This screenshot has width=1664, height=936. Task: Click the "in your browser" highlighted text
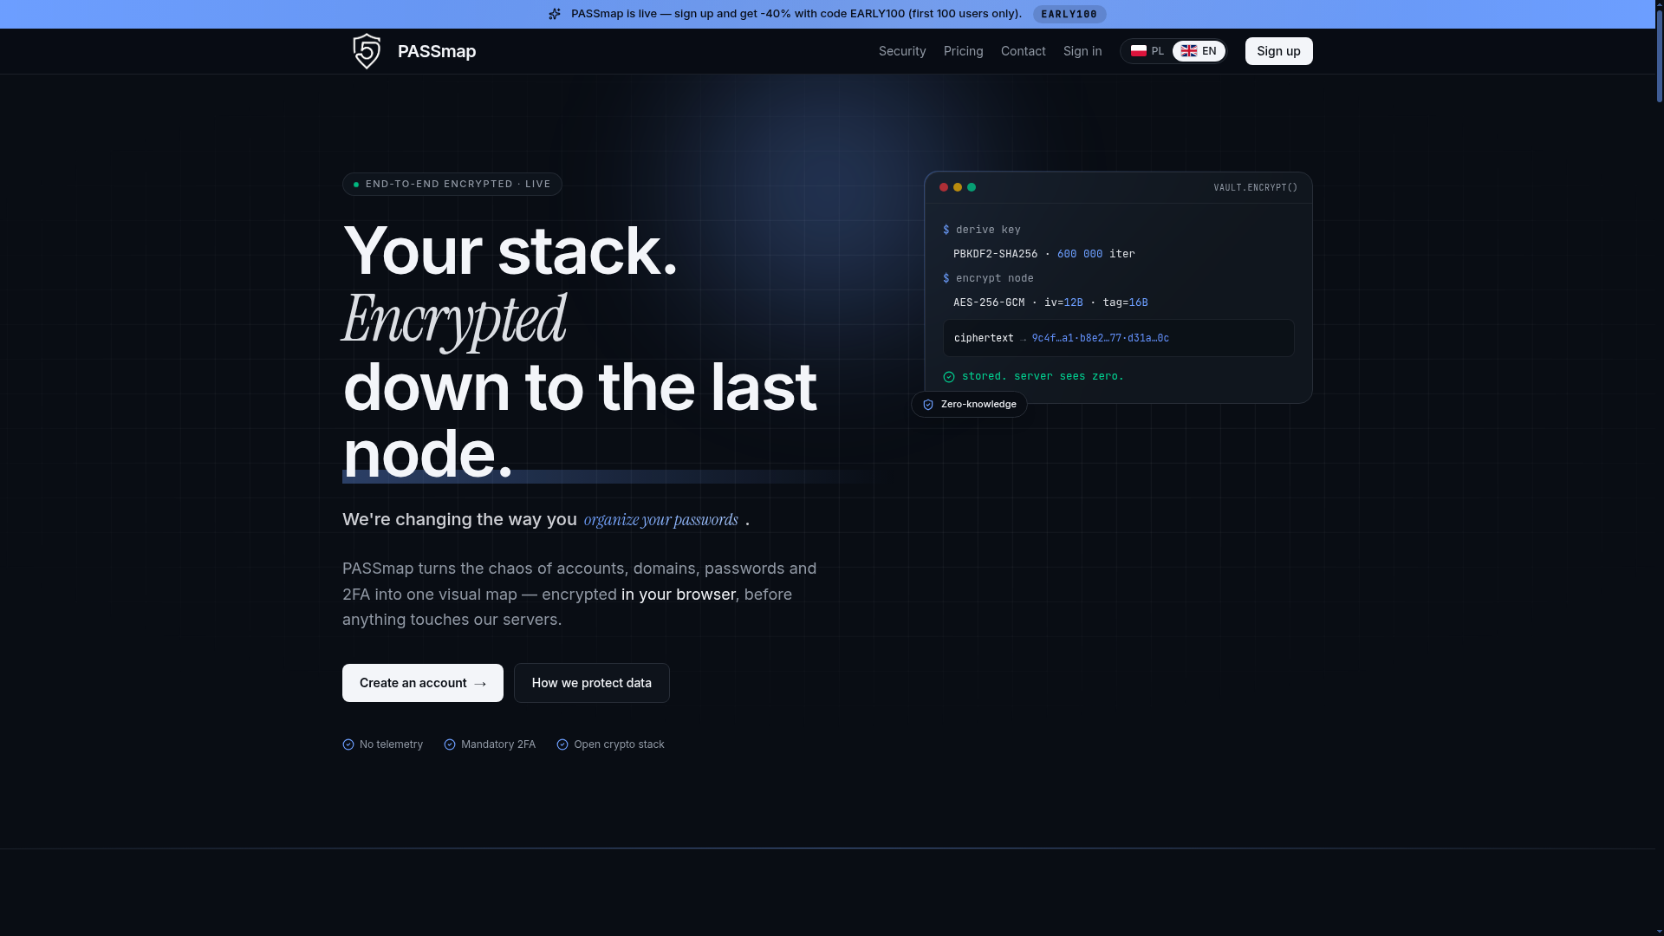tap(679, 595)
